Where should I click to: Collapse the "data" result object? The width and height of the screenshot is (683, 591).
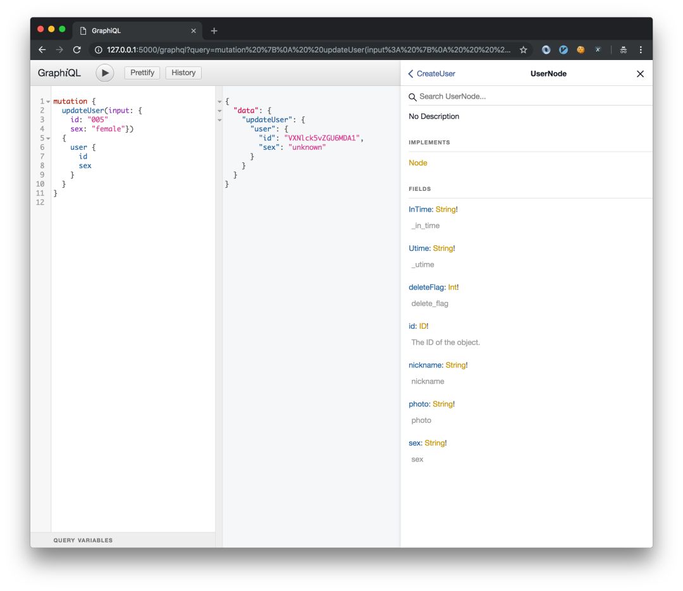tap(219, 111)
